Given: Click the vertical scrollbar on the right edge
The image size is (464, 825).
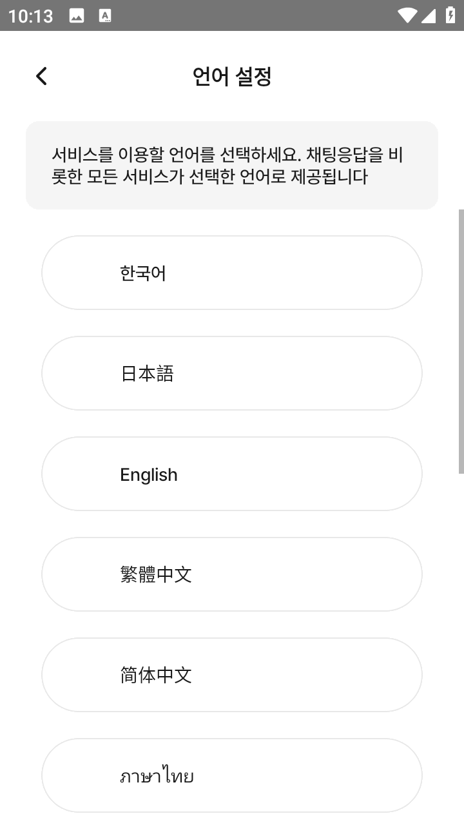Looking at the screenshot, I should click(x=461, y=342).
